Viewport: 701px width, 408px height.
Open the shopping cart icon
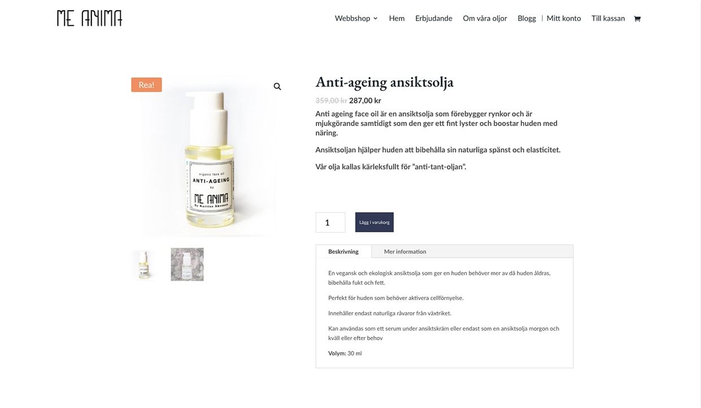637,19
